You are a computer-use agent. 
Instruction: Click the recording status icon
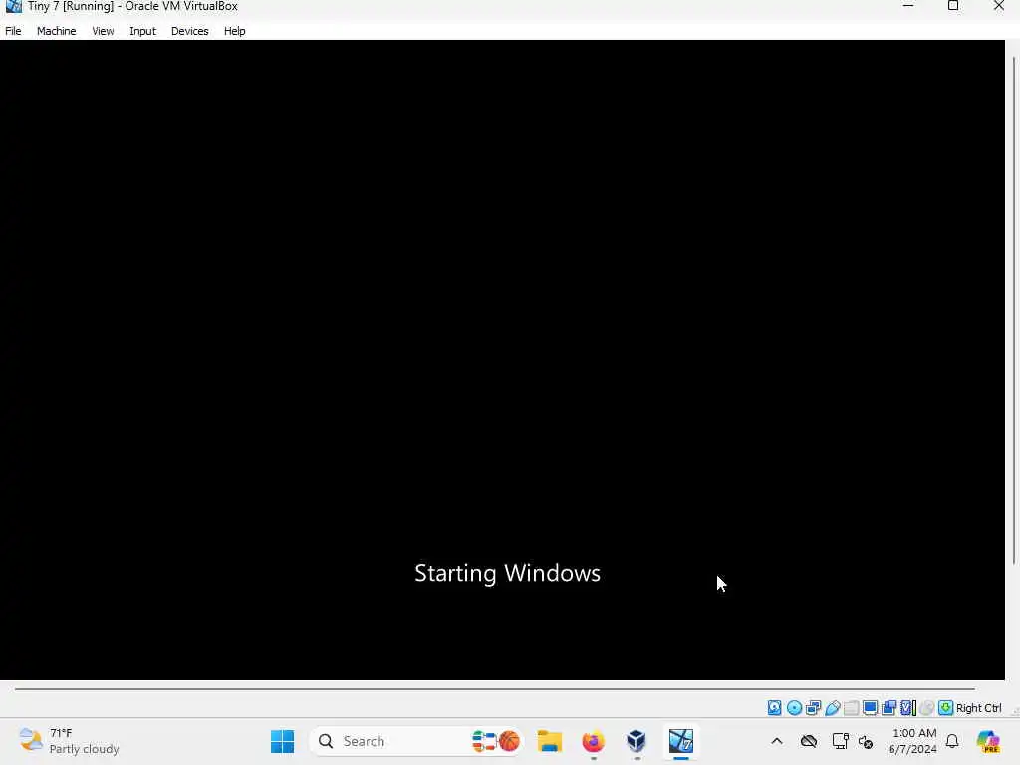pyautogui.click(x=890, y=708)
